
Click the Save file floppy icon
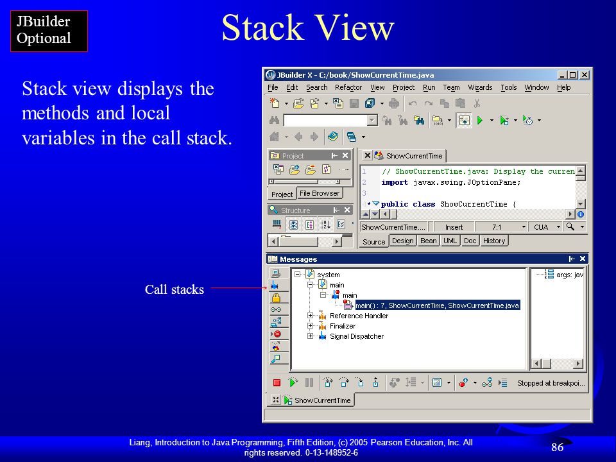(x=354, y=103)
